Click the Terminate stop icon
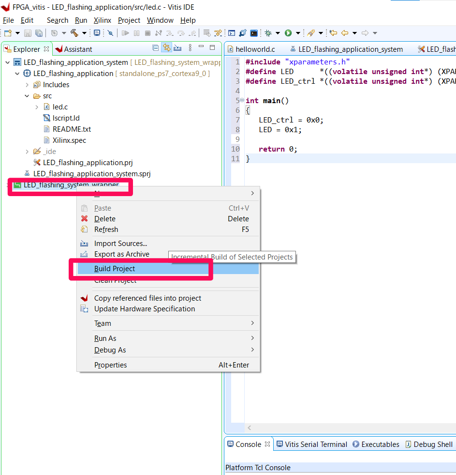 click(x=147, y=33)
